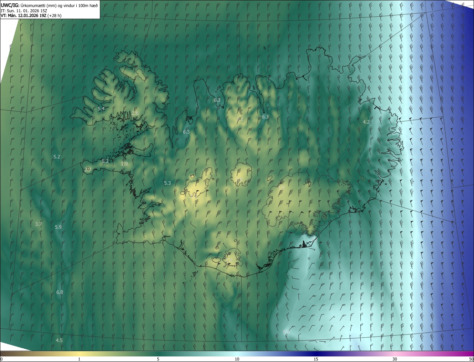Click the UWC/IG Úrkomumætti map title
Image resolution: width=474 pixels, height=362 pixels.
point(49,5)
